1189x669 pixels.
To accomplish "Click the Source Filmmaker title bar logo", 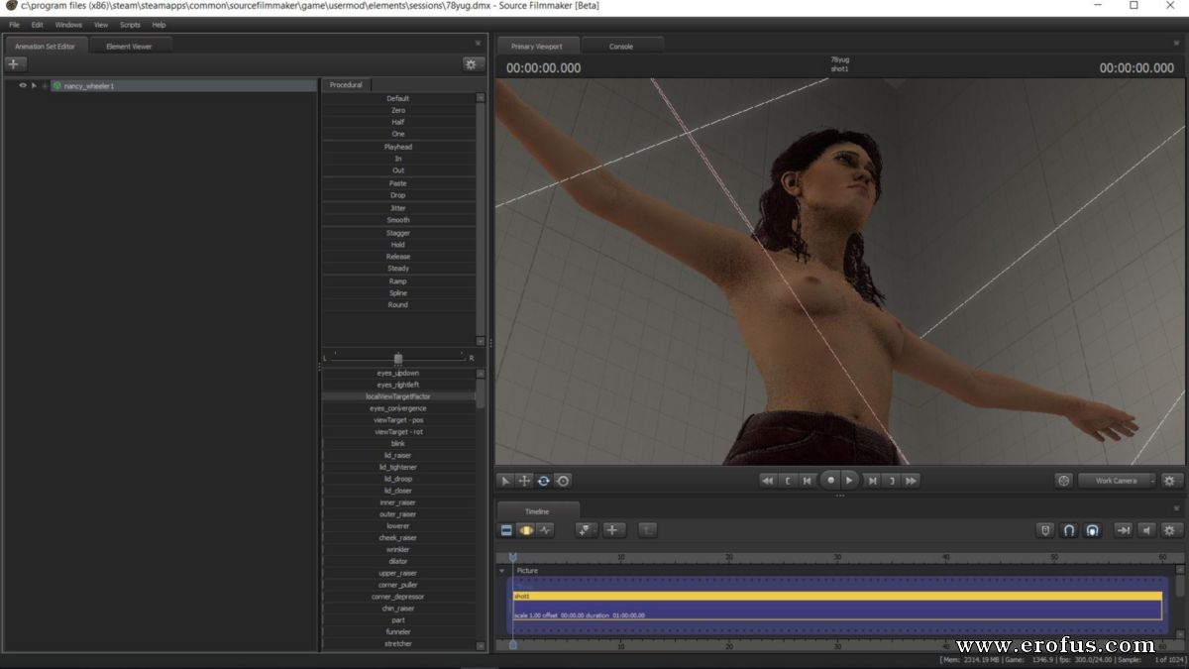I will [x=11, y=6].
